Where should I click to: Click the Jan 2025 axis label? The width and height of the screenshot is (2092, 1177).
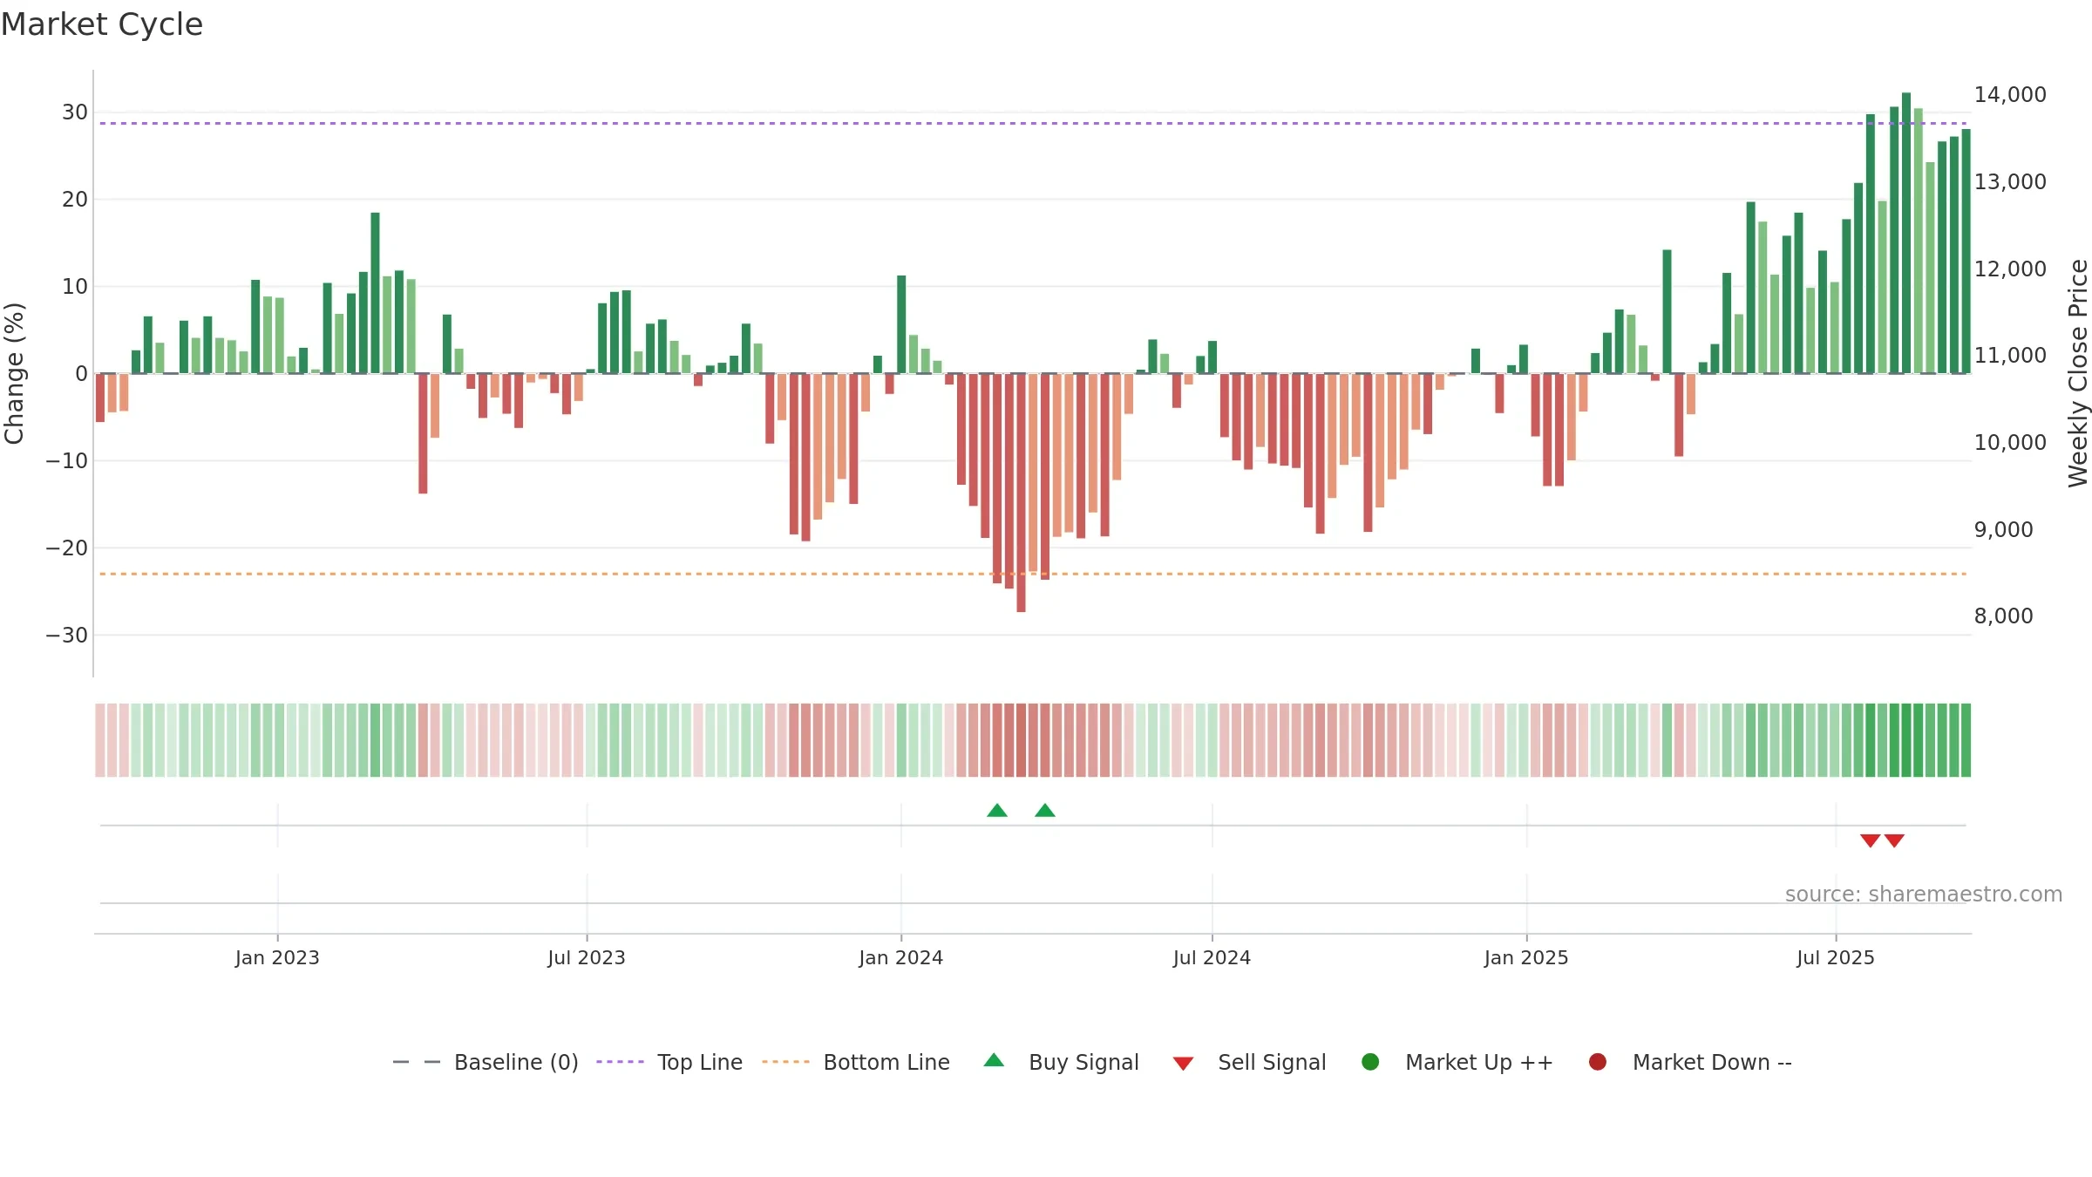[x=1526, y=957]
